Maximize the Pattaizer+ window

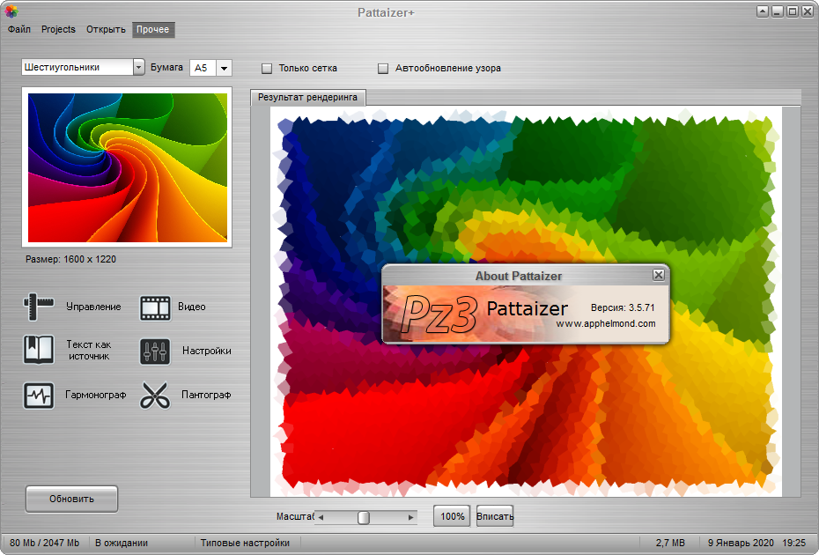coord(793,11)
